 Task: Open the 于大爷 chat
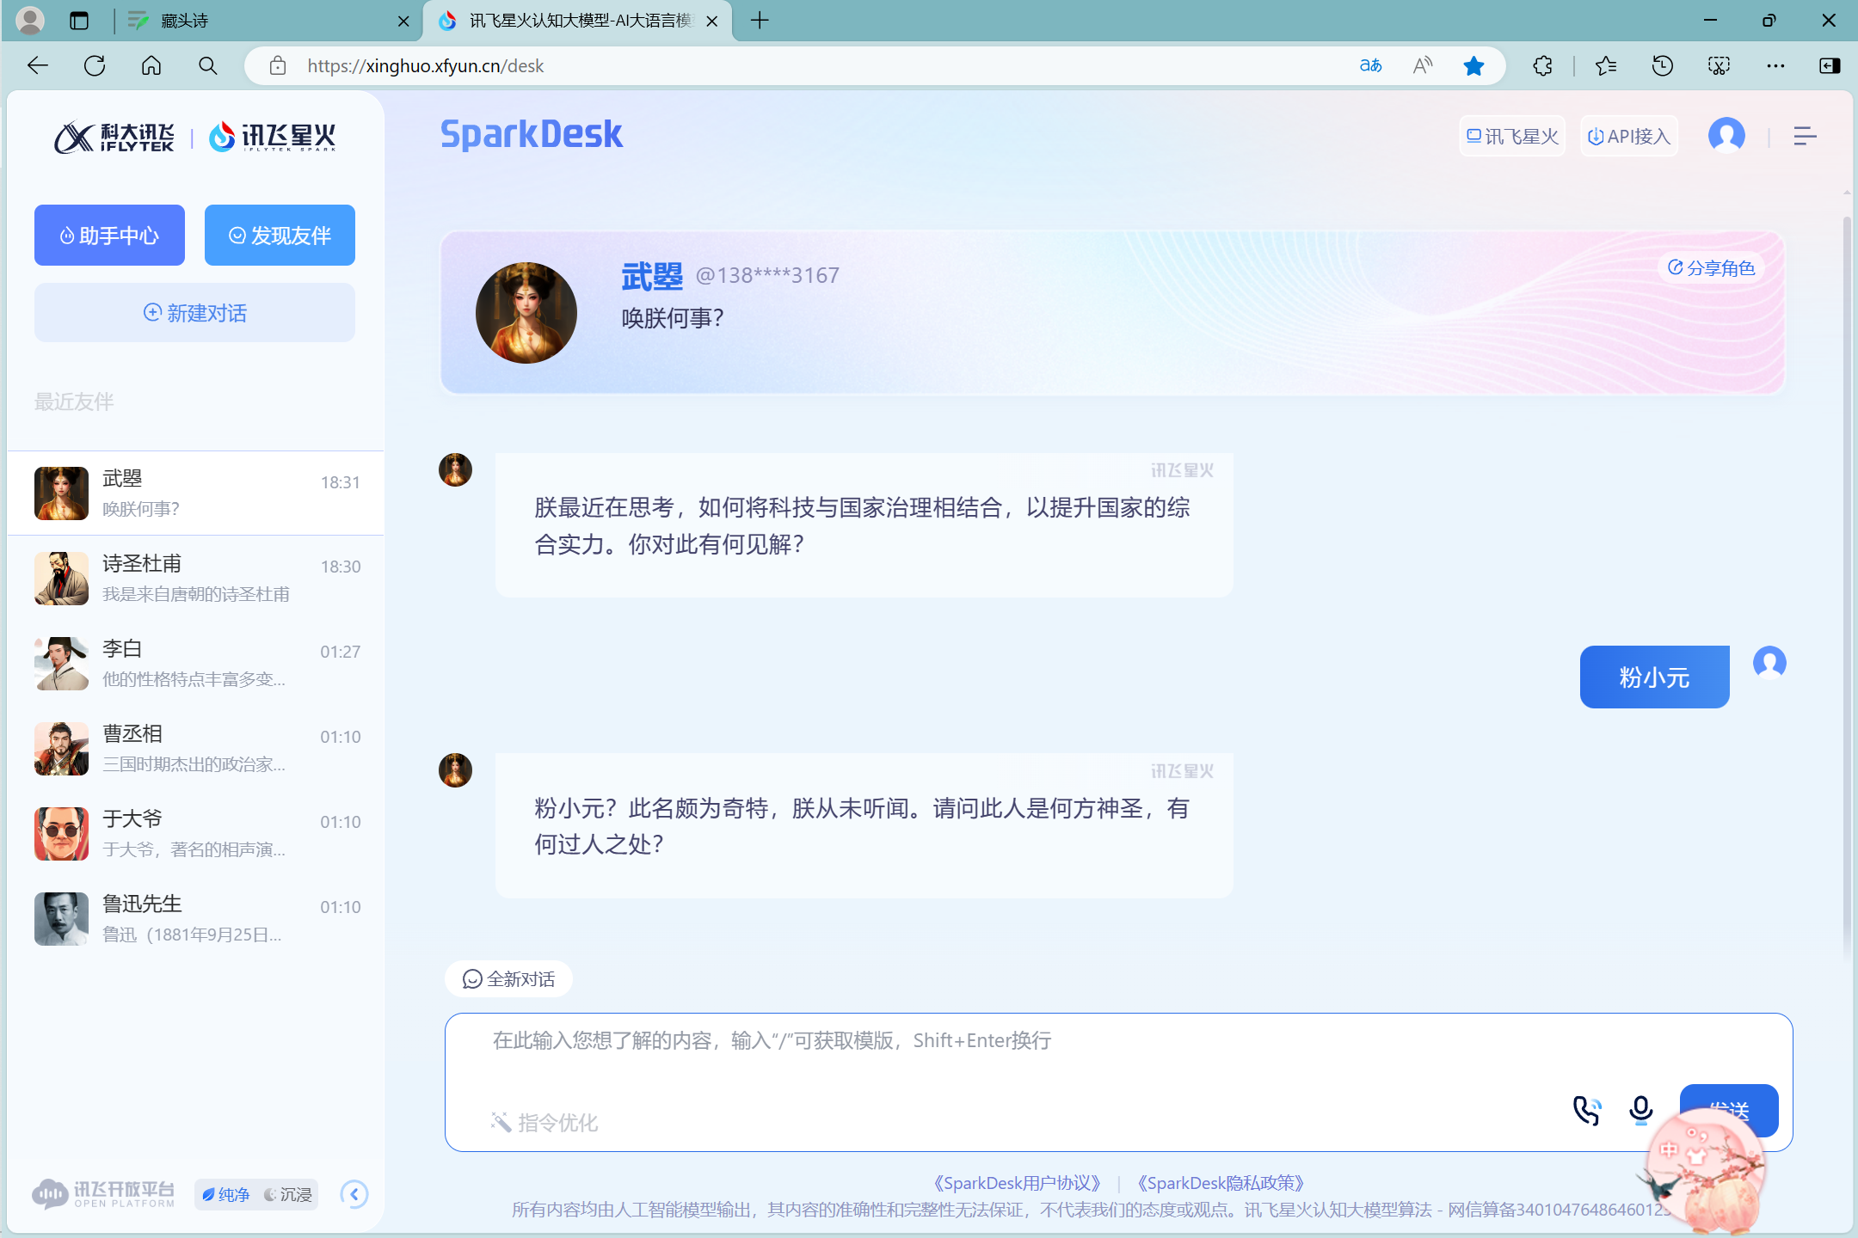196,833
